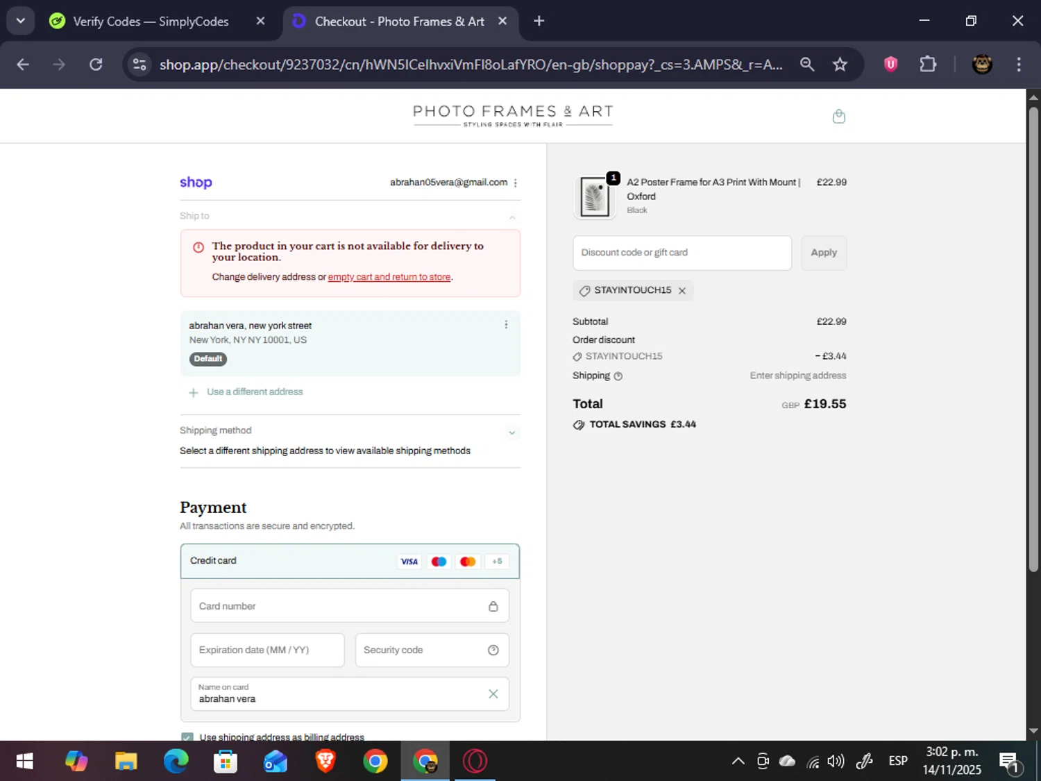This screenshot has width=1041, height=781.
Task: Select the Checkout - Photo Frames & Art tab
Action: 400,22
